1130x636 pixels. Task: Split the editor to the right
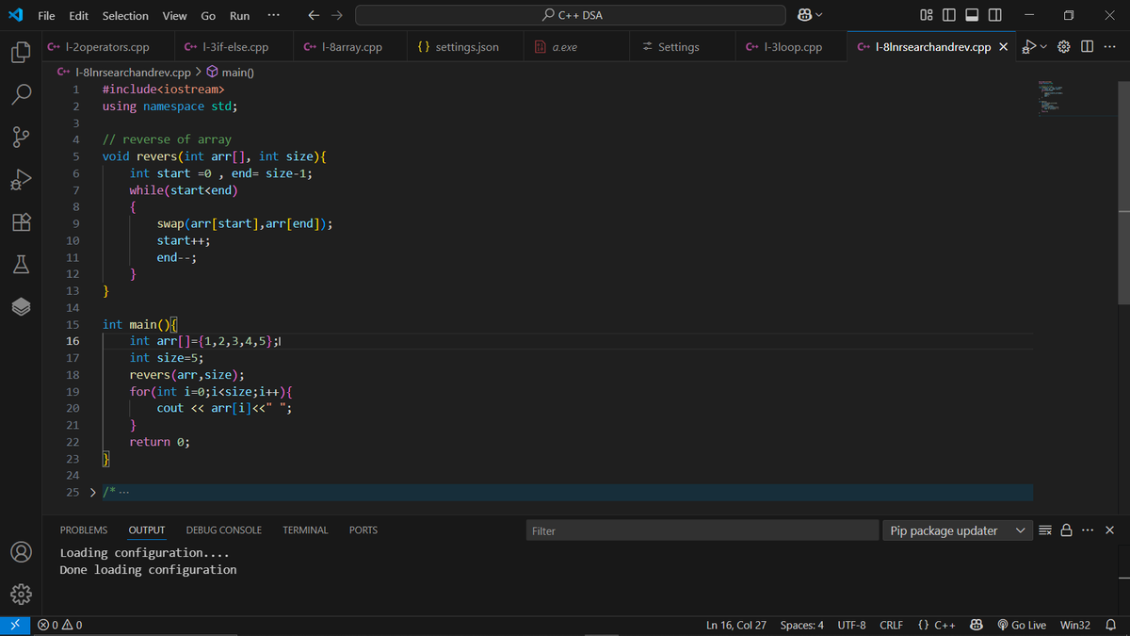point(1088,47)
